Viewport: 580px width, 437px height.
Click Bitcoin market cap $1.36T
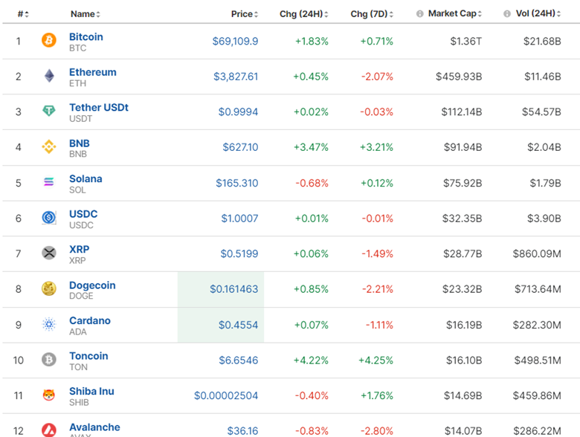pos(466,41)
